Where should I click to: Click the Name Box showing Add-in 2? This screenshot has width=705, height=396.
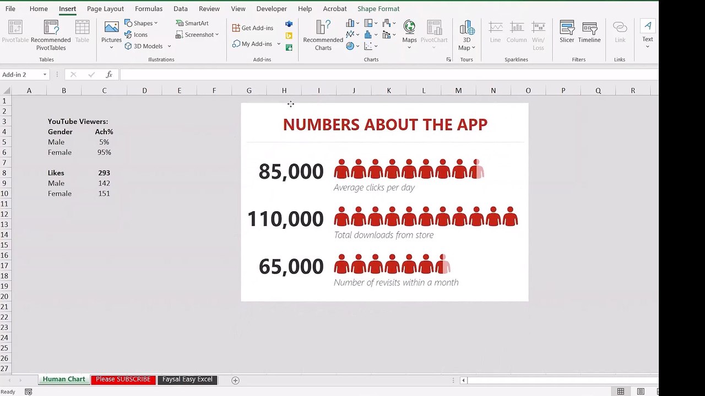(21, 74)
